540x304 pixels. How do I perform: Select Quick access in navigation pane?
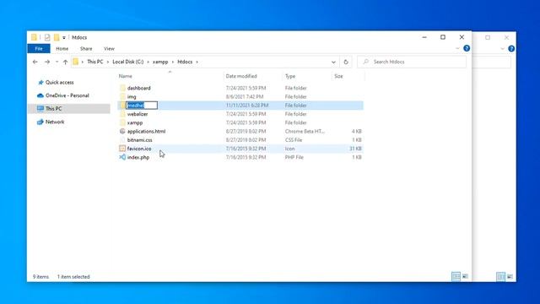tap(59, 83)
